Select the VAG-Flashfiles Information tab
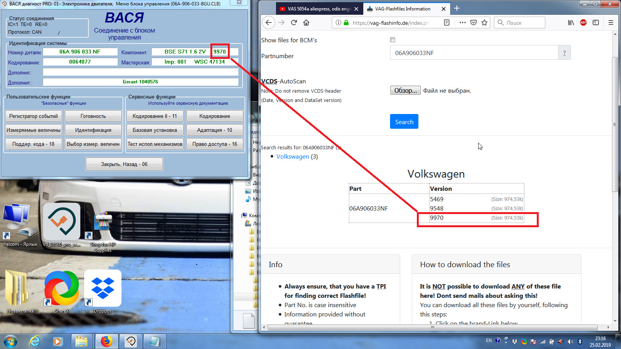 click(407, 9)
